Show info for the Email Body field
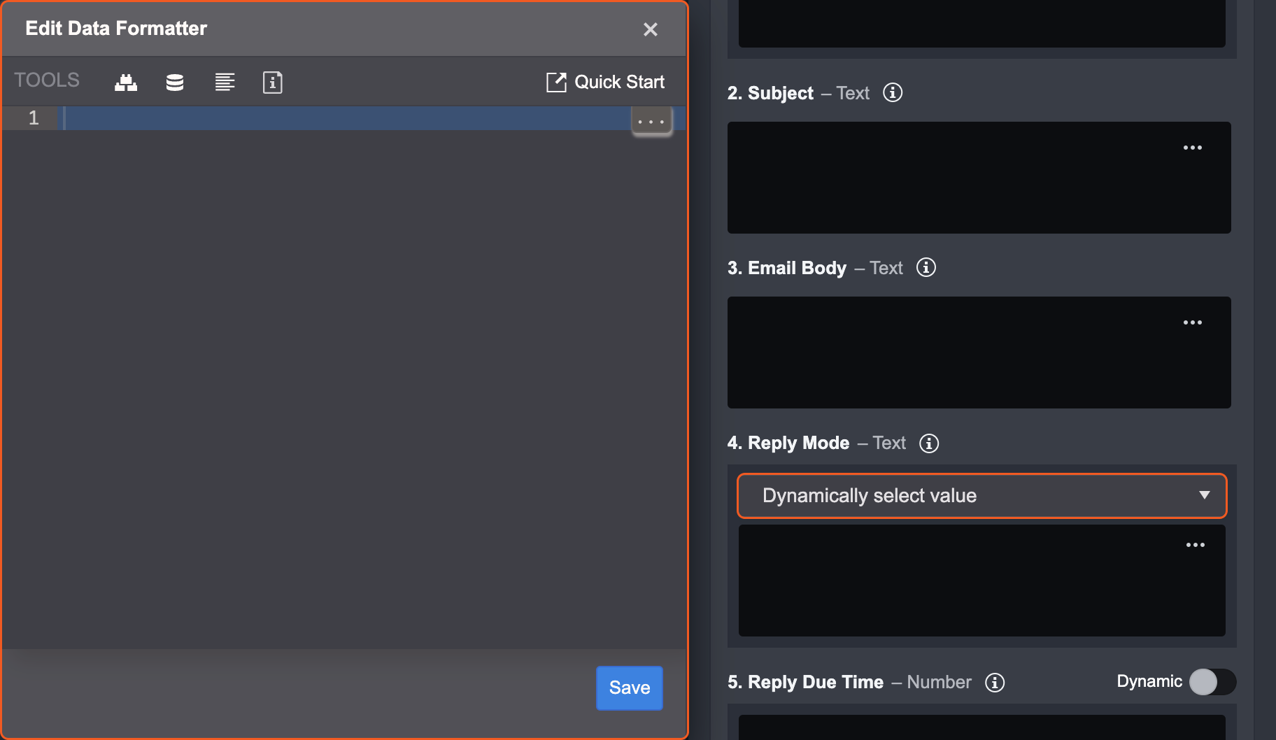The width and height of the screenshot is (1276, 740). click(926, 268)
